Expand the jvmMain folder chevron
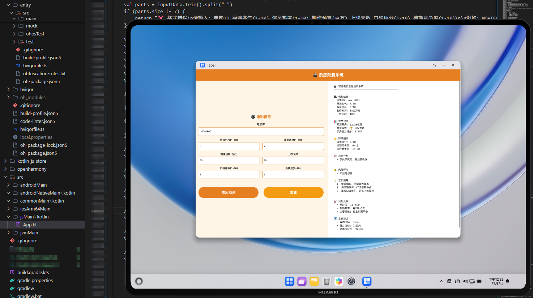This screenshot has width=533, height=298. (8, 233)
